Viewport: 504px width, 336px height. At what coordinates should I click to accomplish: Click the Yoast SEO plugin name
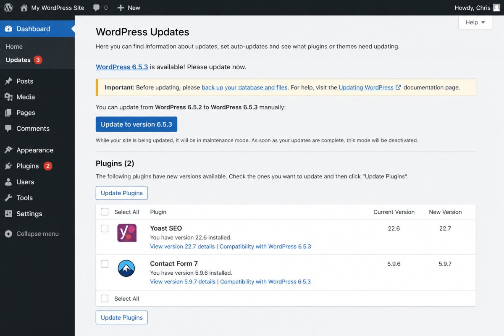click(x=166, y=228)
